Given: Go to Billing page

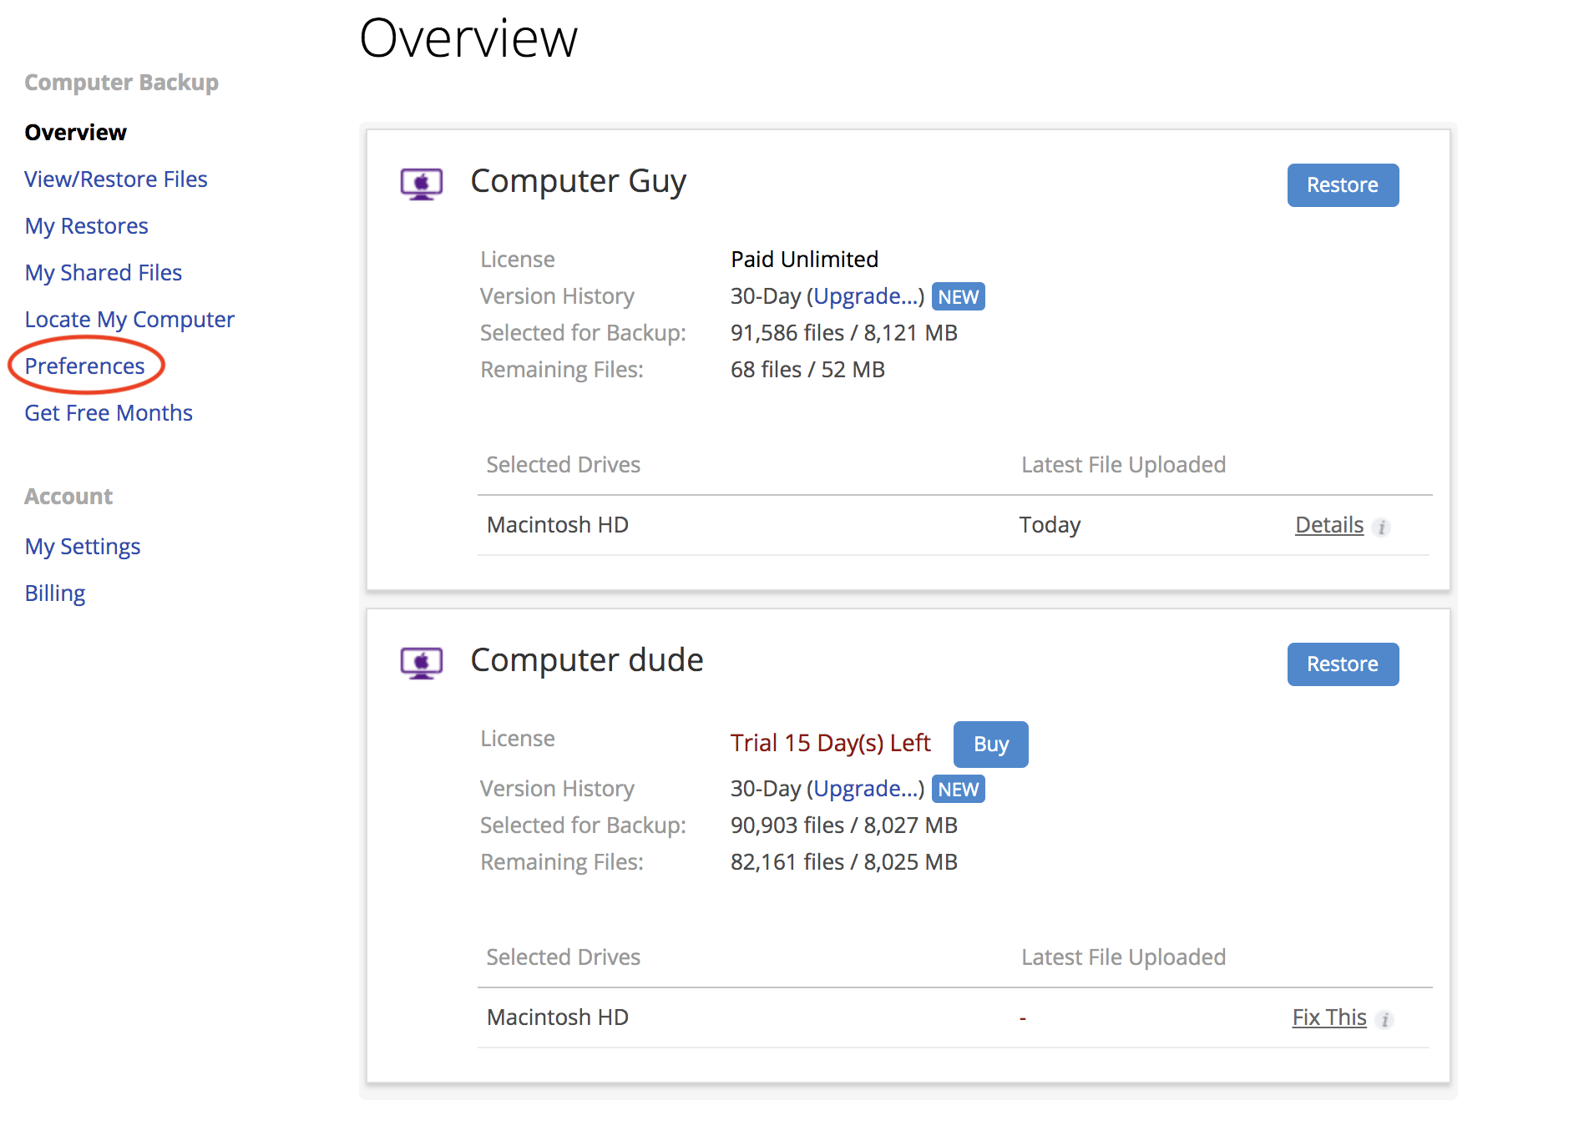Looking at the screenshot, I should tap(55, 593).
